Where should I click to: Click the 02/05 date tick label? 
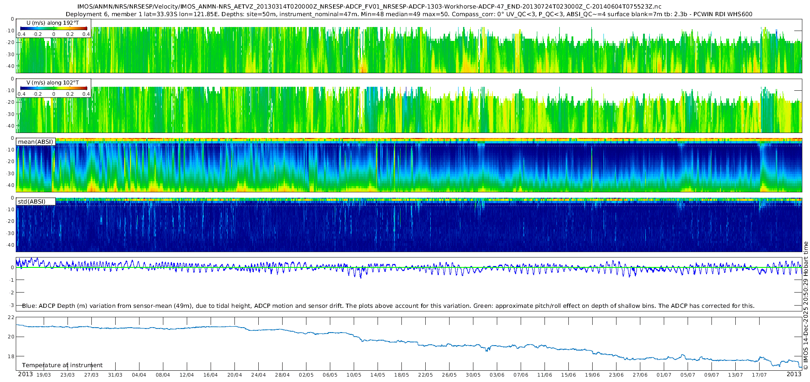(x=306, y=375)
